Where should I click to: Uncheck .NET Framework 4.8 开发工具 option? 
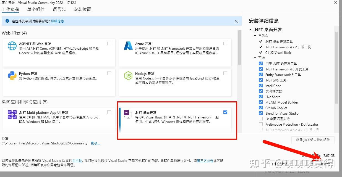261,69
